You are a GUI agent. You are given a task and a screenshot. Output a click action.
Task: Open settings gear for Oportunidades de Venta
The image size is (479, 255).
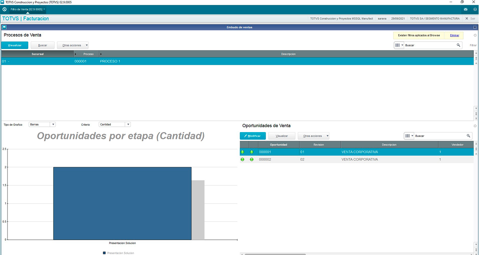click(475, 126)
